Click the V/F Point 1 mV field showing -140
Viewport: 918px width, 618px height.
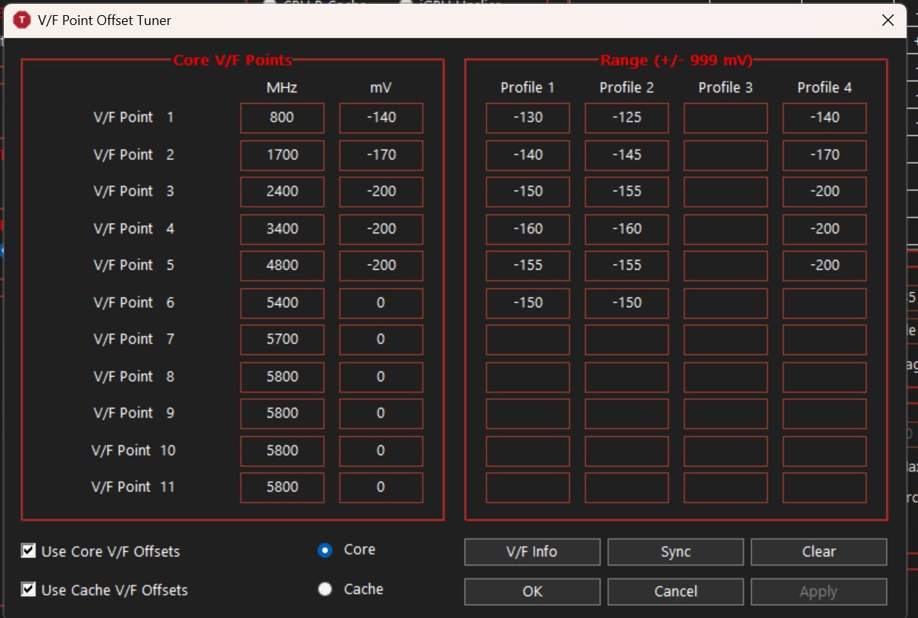(x=381, y=118)
